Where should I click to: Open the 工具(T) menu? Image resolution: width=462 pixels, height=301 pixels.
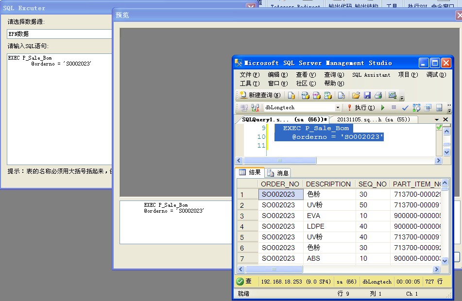click(250, 84)
